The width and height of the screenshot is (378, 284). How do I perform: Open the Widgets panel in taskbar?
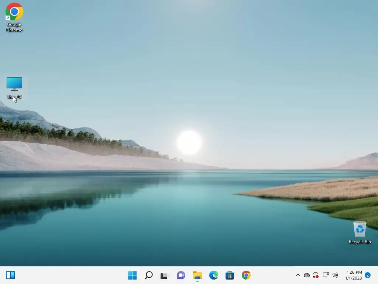pos(10,275)
